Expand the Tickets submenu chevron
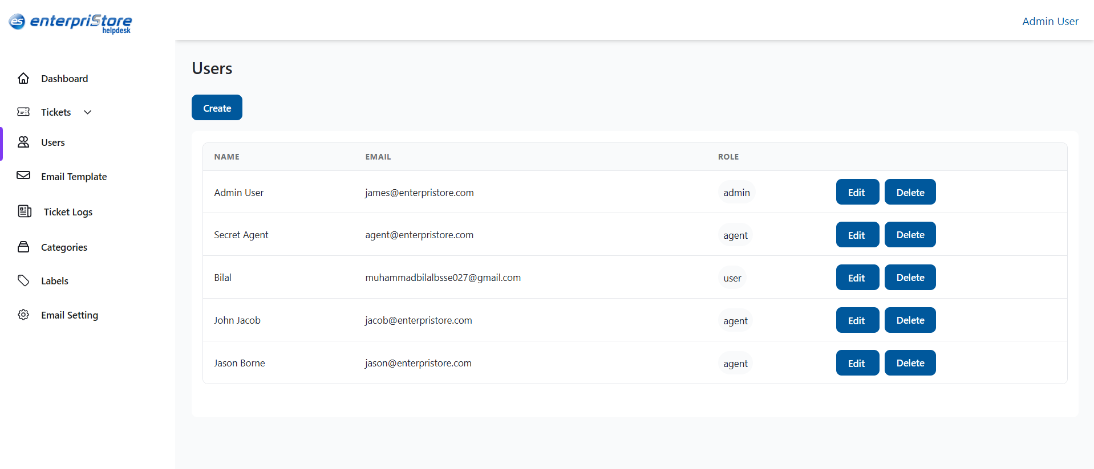 pyautogui.click(x=88, y=112)
